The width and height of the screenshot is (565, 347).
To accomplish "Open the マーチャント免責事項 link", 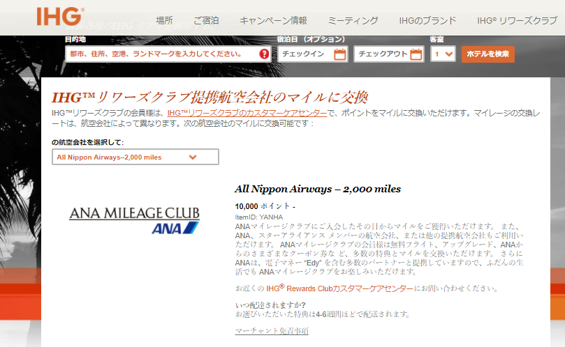I will coord(272,330).
